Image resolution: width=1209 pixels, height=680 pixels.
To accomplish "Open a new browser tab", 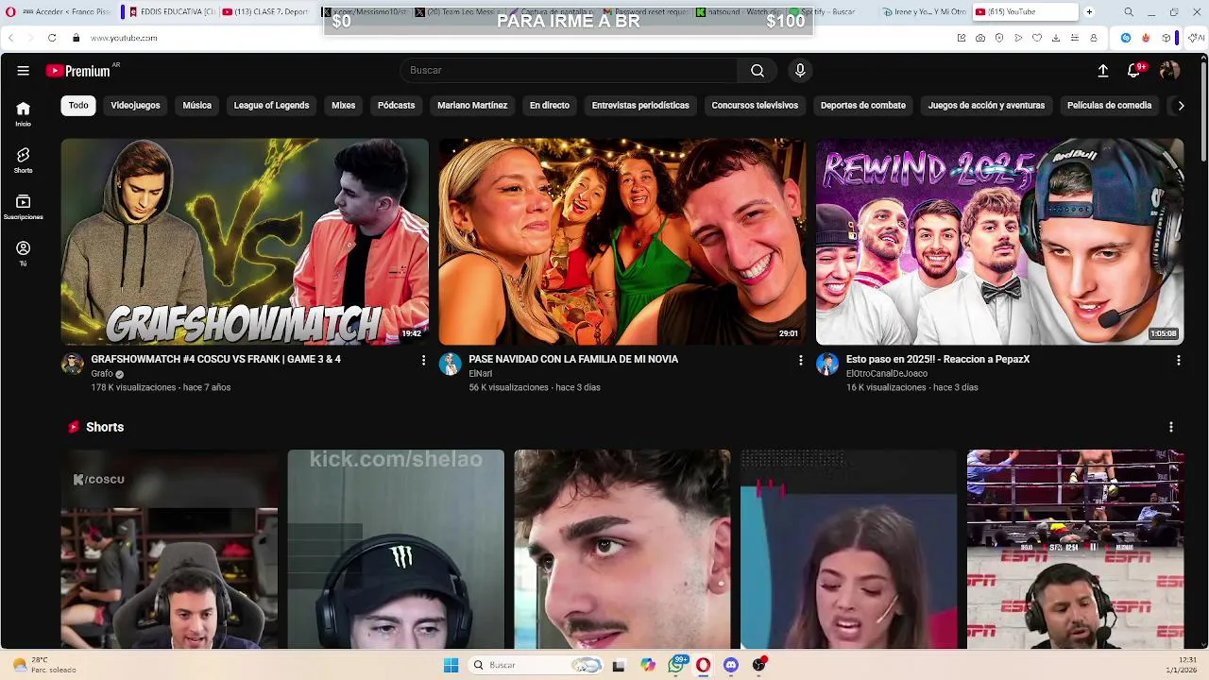I will [x=1089, y=12].
